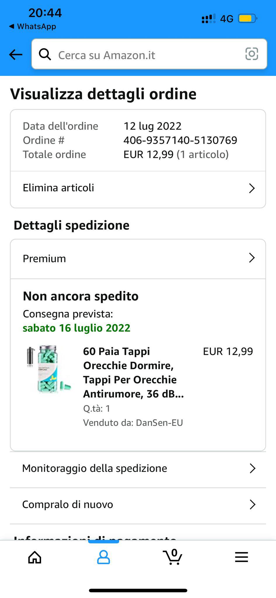The height and width of the screenshot is (598, 276).
Task: Go to the Home tab icon
Action: tap(35, 557)
